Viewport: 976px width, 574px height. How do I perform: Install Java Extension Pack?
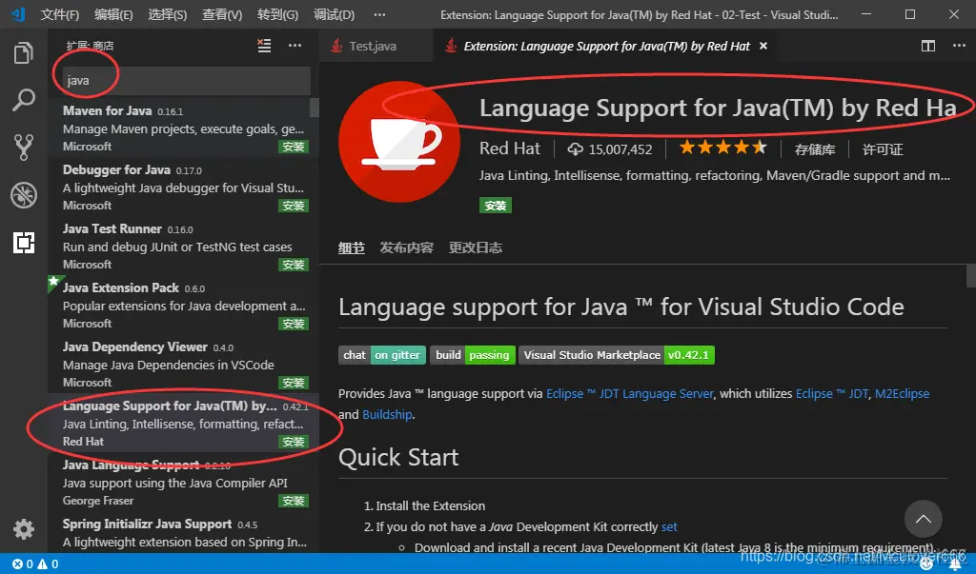(294, 324)
